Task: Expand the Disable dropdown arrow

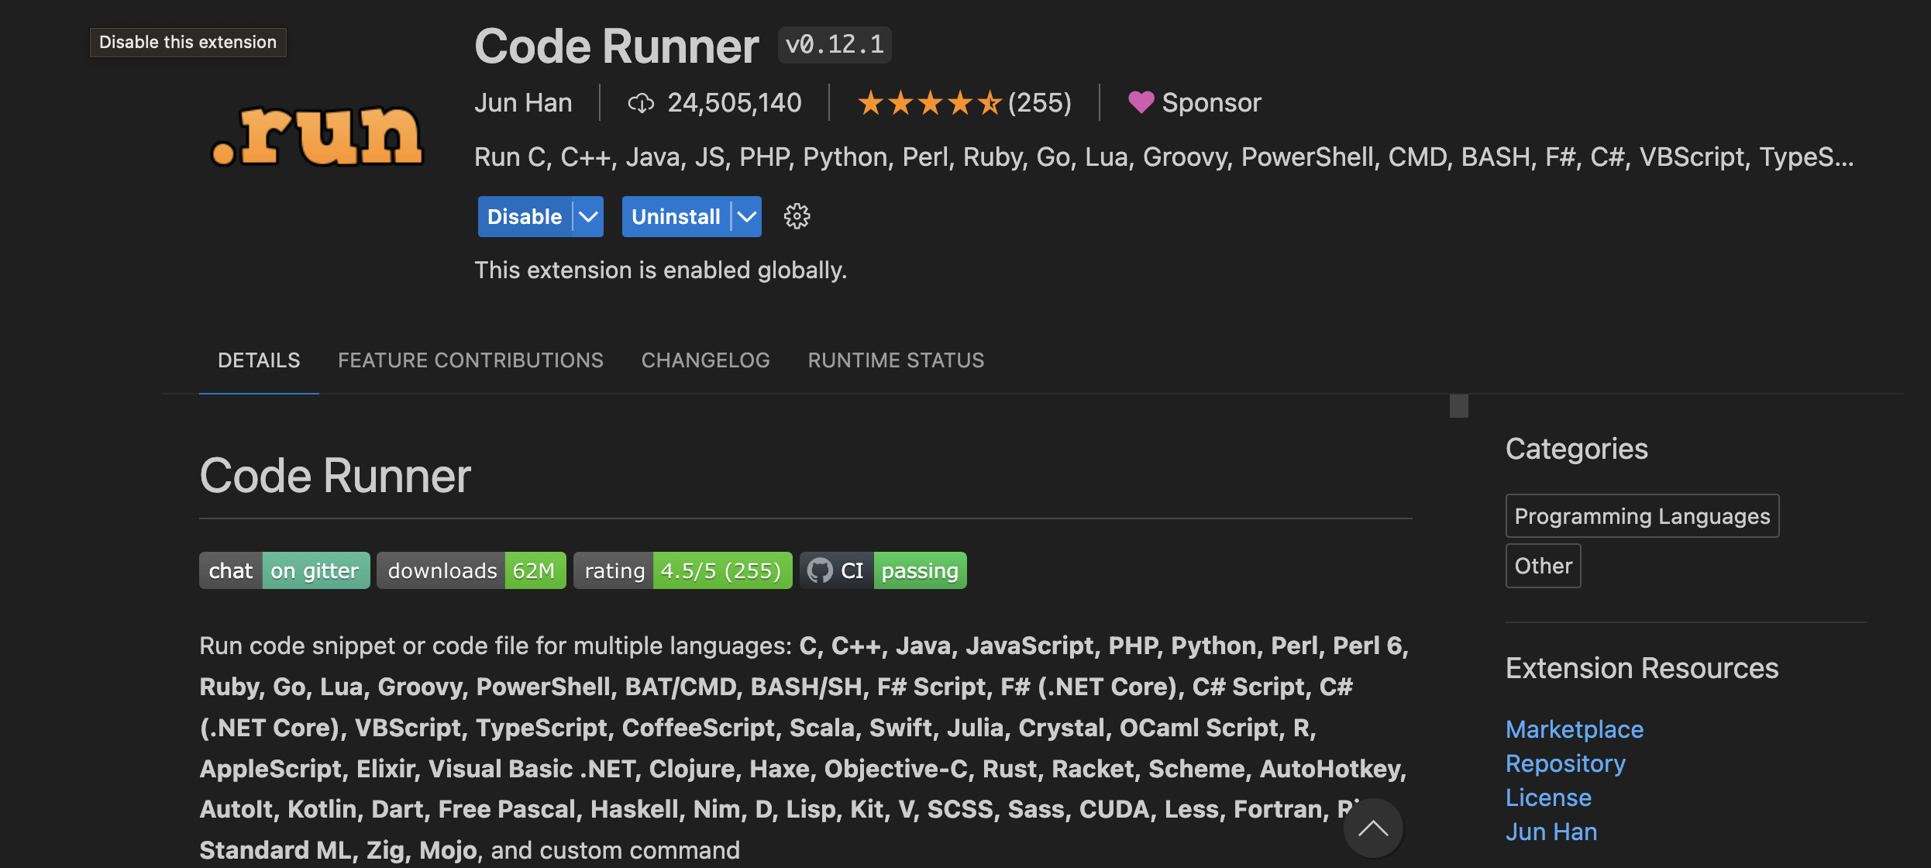Action: click(589, 216)
